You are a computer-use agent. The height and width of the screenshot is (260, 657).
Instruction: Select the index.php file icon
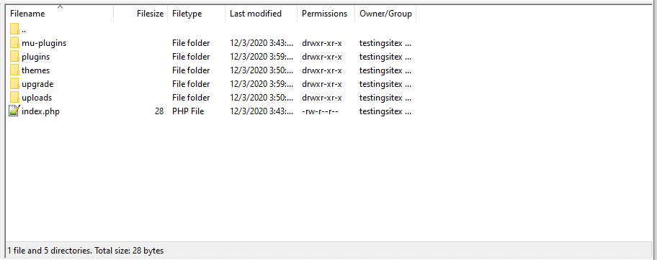[x=14, y=111]
